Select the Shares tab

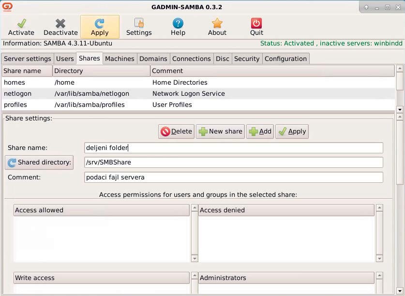90,58
